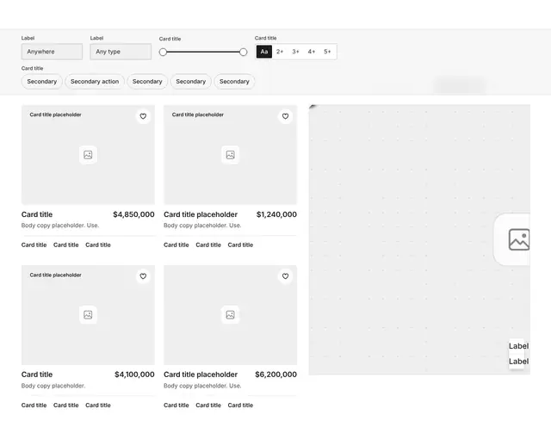This screenshot has height=421, width=551.
Task: Open Card title placeholder listing priced $6,200,000
Action: 201,375
